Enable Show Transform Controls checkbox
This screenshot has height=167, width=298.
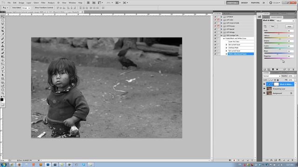tap(34, 8)
